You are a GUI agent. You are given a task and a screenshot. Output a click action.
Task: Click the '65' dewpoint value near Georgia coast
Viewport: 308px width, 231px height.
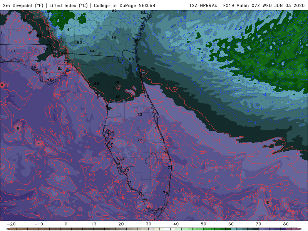click(131, 59)
